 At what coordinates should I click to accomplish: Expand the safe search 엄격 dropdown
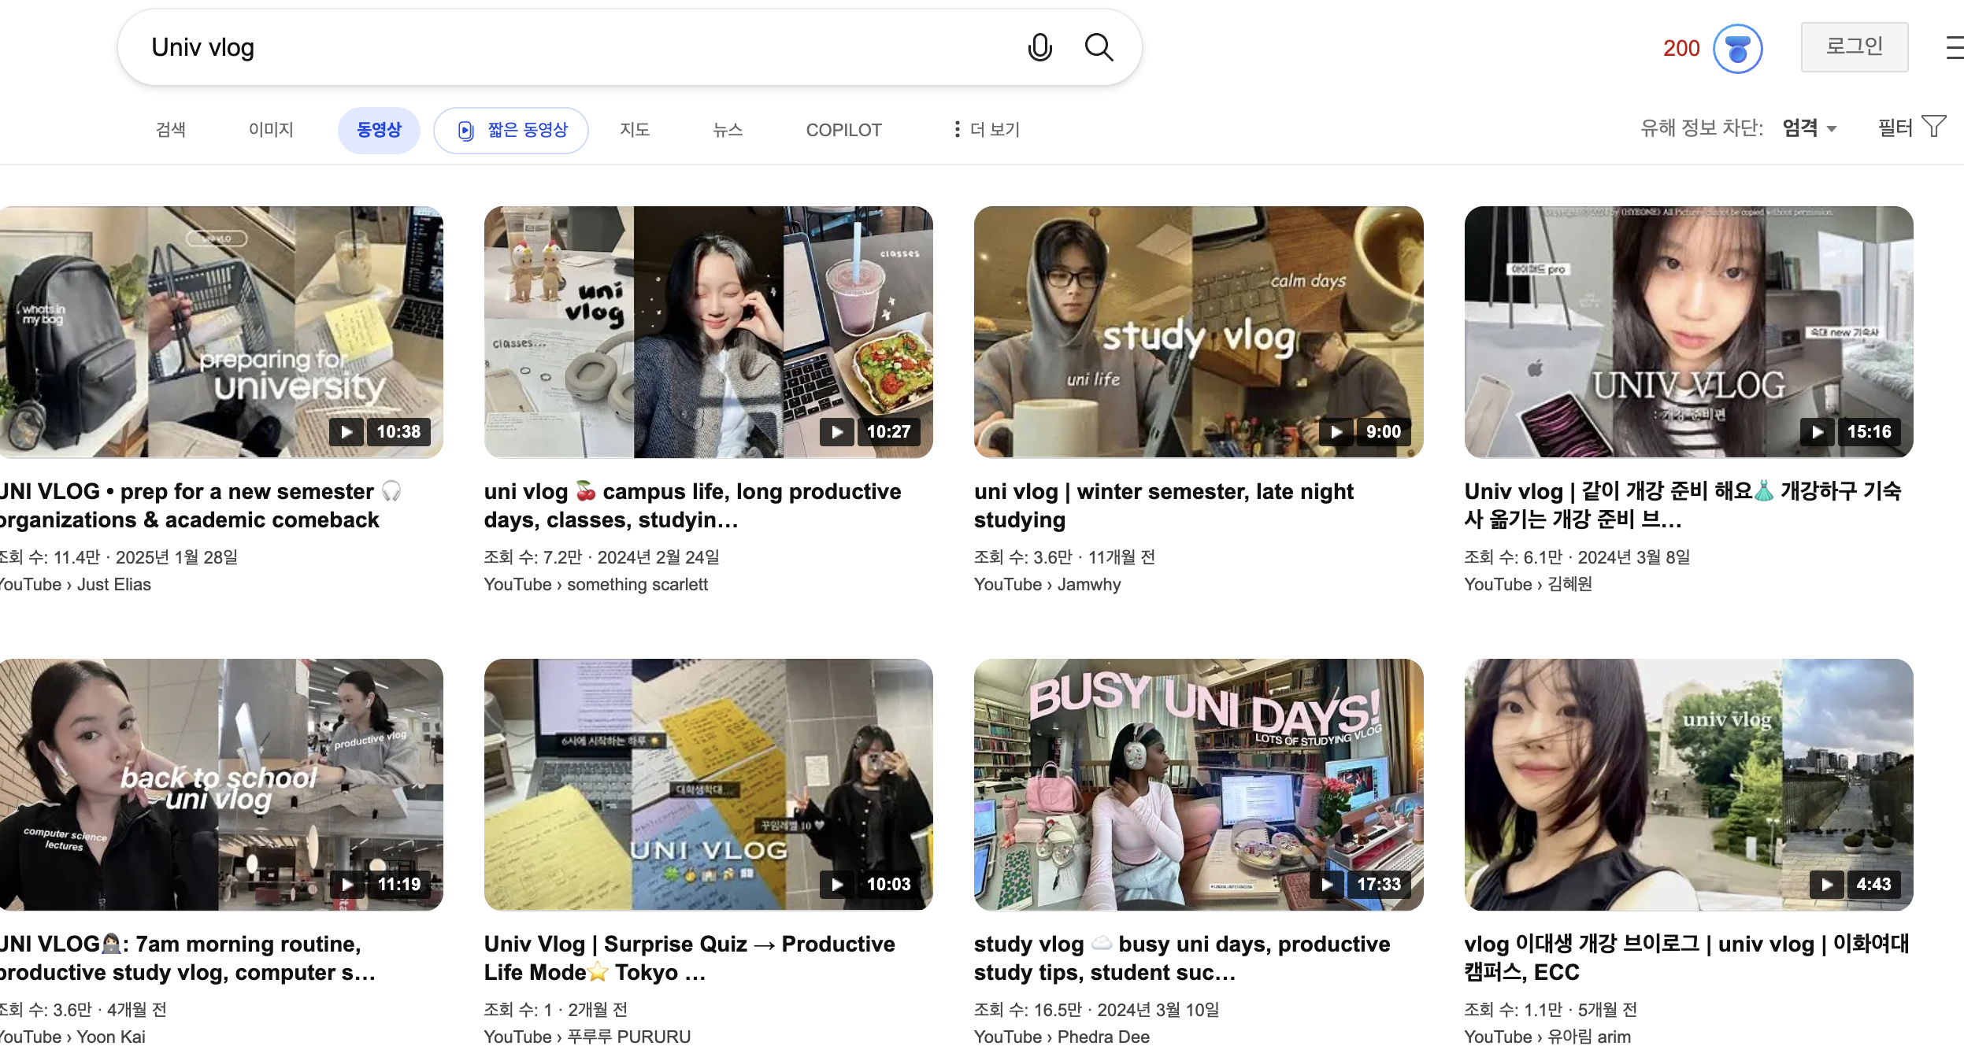tap(1810, 128)
